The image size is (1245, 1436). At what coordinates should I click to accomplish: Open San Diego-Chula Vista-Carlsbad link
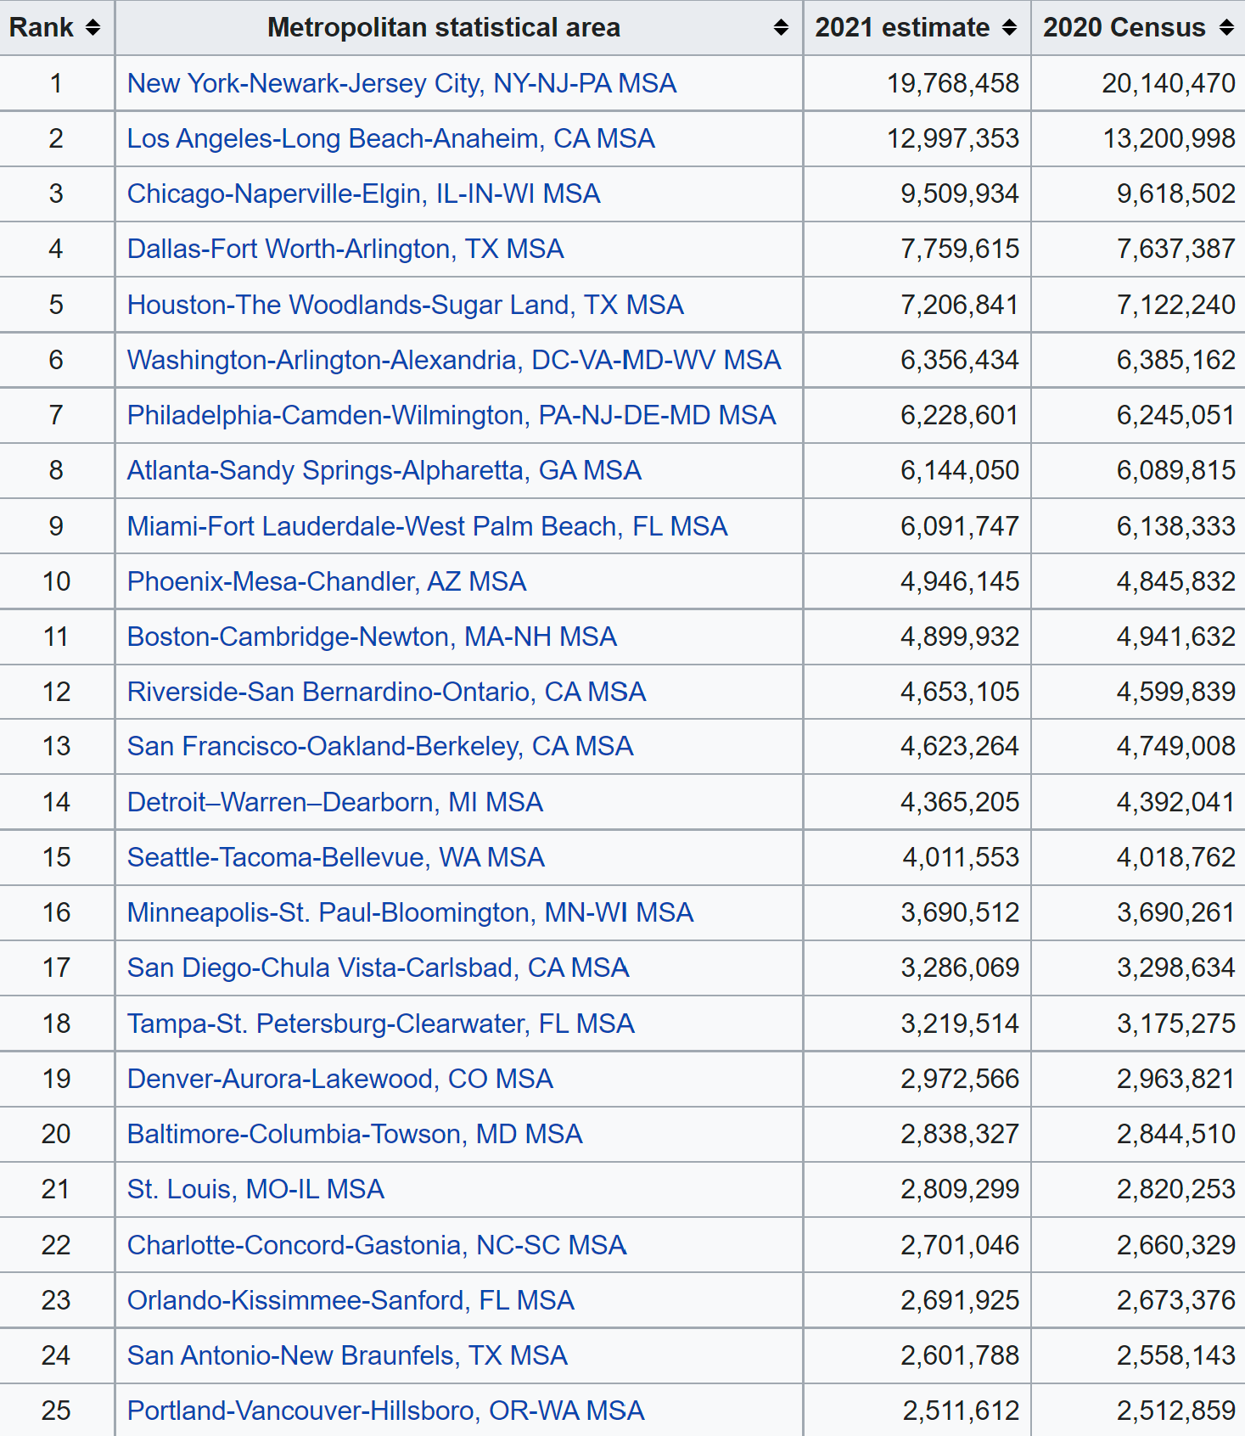(x=379, y=968)
